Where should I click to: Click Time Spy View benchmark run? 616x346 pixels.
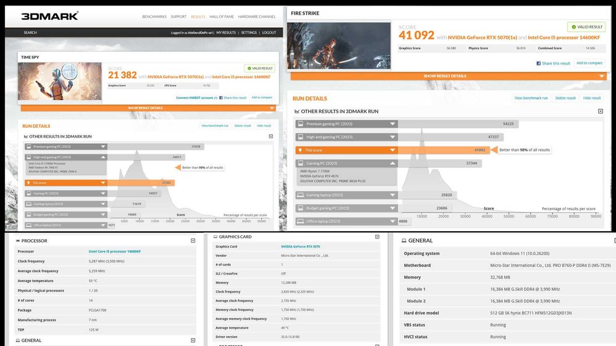[214, 126]
